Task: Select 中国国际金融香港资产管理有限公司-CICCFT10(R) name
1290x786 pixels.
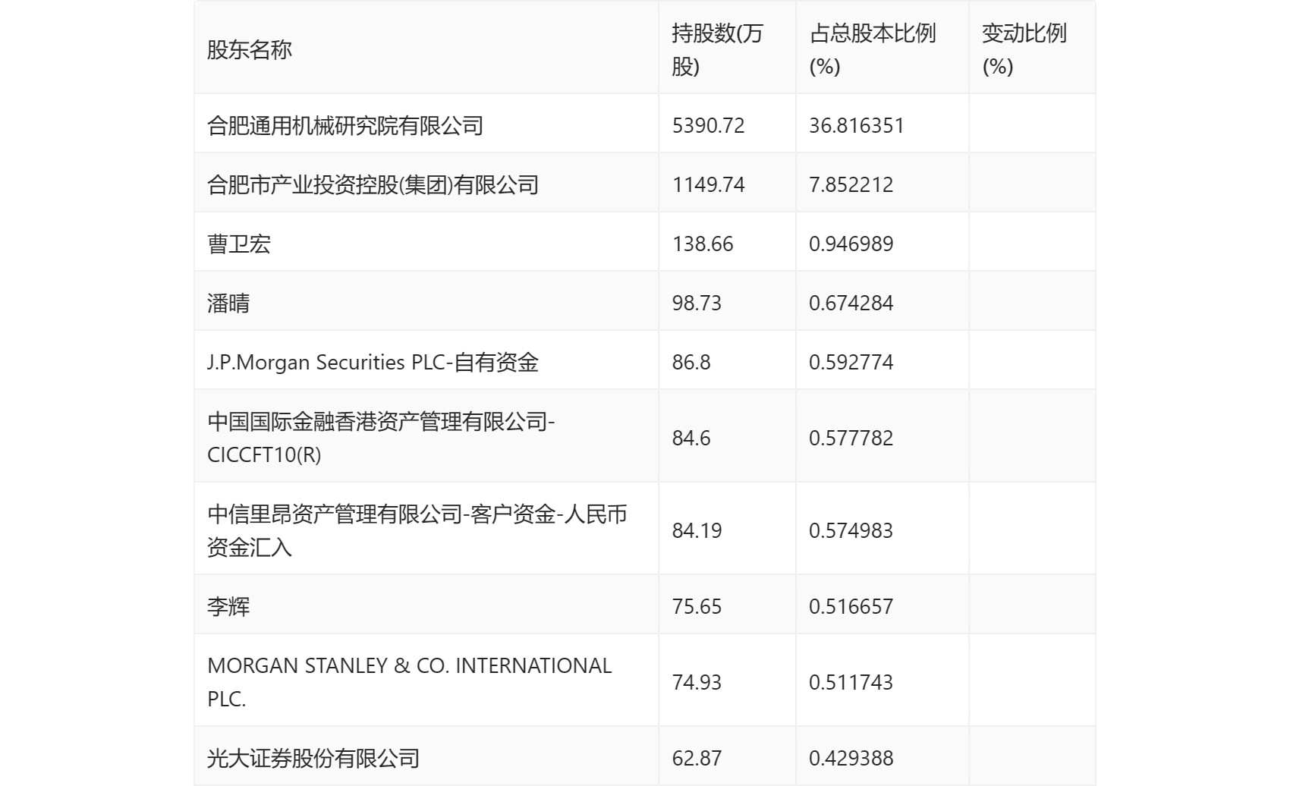Action: [x=381, y=438]
